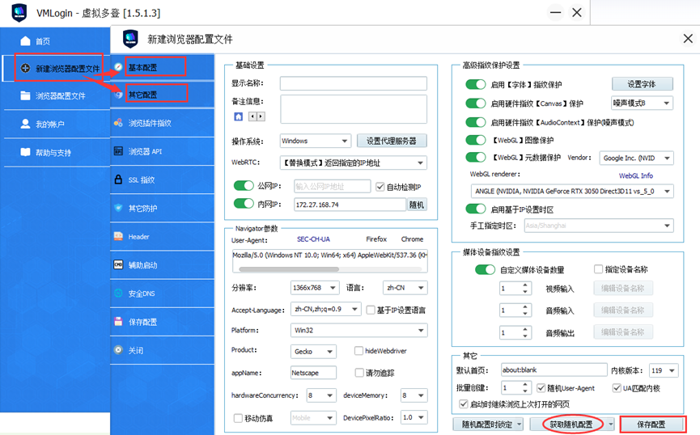Toggle AudioContext 保护 switch
The image size is (700, 435).
tap(476, 122)
